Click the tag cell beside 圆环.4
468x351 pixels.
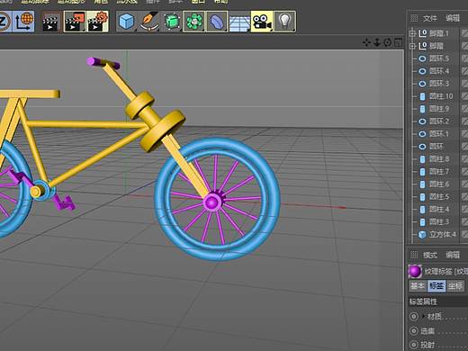coord(464,71)
